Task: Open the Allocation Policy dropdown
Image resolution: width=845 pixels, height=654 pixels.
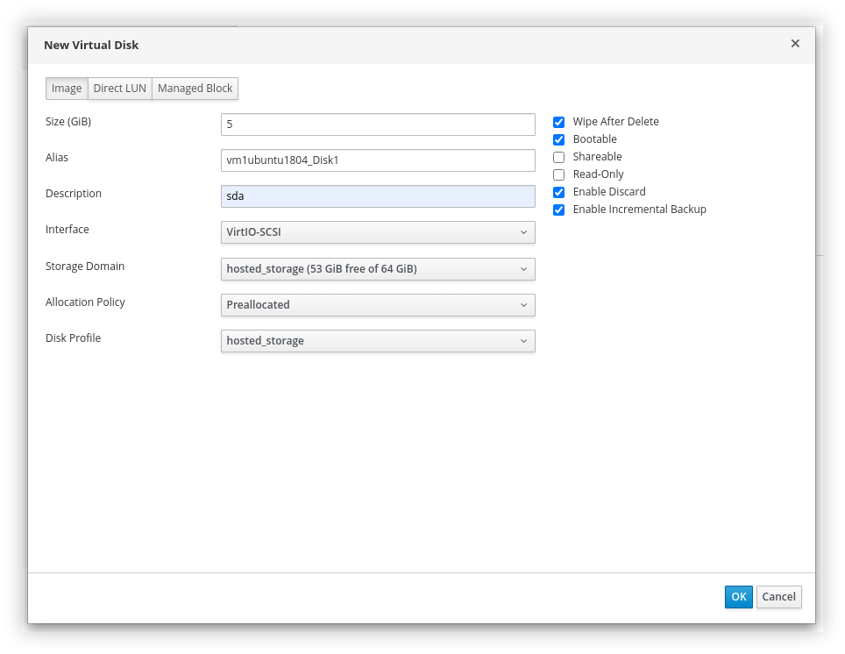Action: 378,305
